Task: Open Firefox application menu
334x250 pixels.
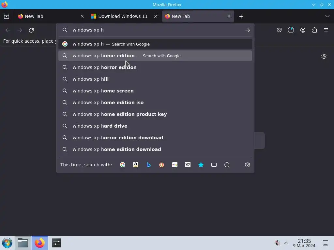Action: pos(326,30)
